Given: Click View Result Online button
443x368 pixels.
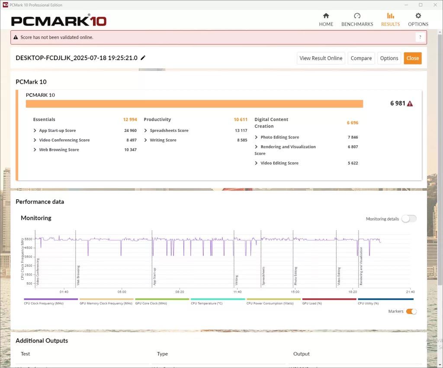Looking at the screenshot, I should coord(321,58).
